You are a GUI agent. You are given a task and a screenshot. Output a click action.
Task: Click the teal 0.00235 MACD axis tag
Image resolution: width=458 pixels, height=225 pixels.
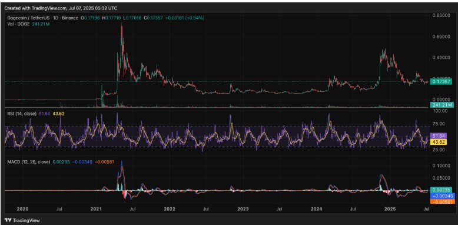442,190
